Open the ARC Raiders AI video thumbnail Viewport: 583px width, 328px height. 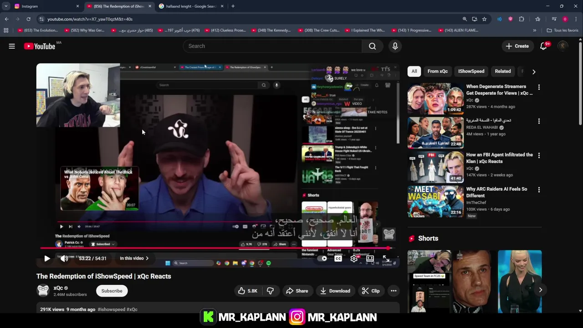click(x=435, y=201)
